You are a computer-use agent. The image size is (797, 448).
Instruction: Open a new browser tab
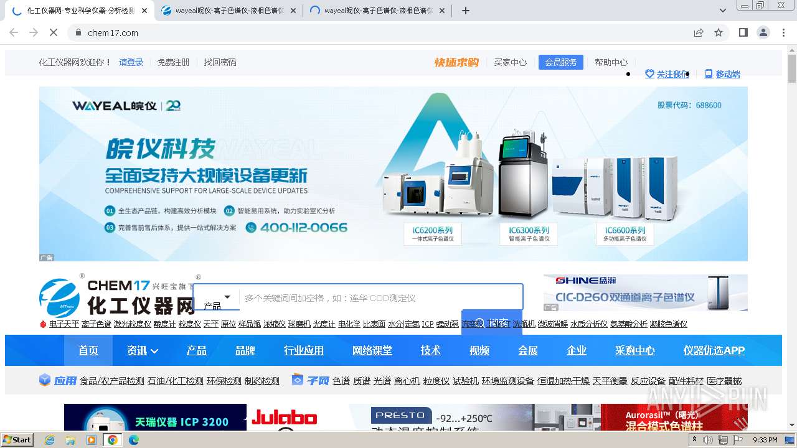pos(465,11)
